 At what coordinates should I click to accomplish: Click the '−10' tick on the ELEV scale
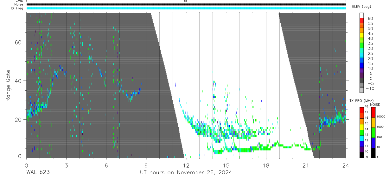click(x=370, y=88)
